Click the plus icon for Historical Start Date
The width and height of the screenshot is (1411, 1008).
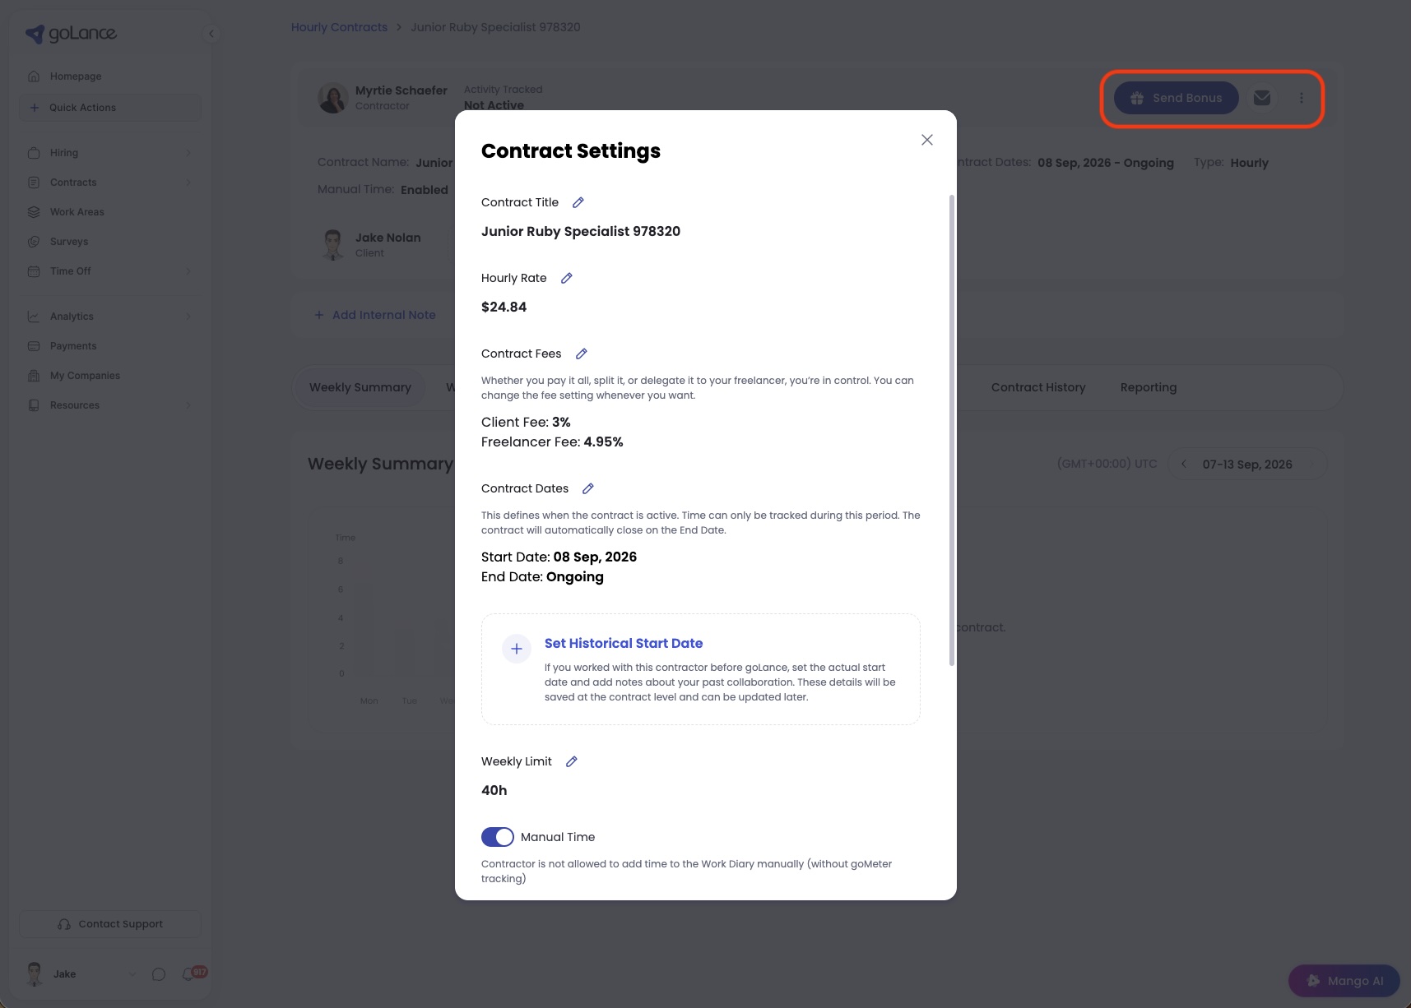[517, 649]
